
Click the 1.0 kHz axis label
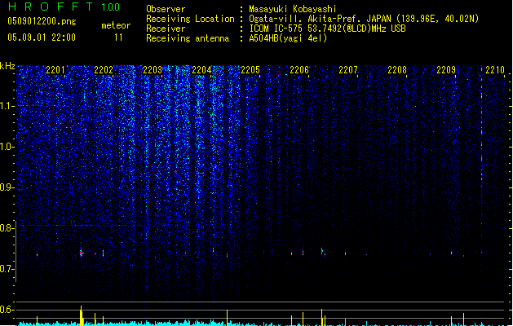(x=7, y=147)
